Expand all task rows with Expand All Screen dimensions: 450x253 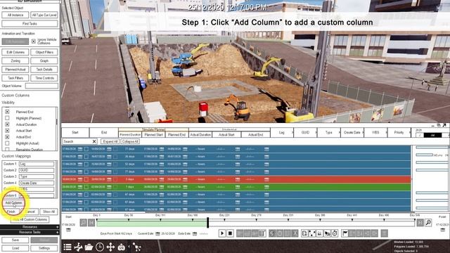pyautogui.click(x=110, y=141)
